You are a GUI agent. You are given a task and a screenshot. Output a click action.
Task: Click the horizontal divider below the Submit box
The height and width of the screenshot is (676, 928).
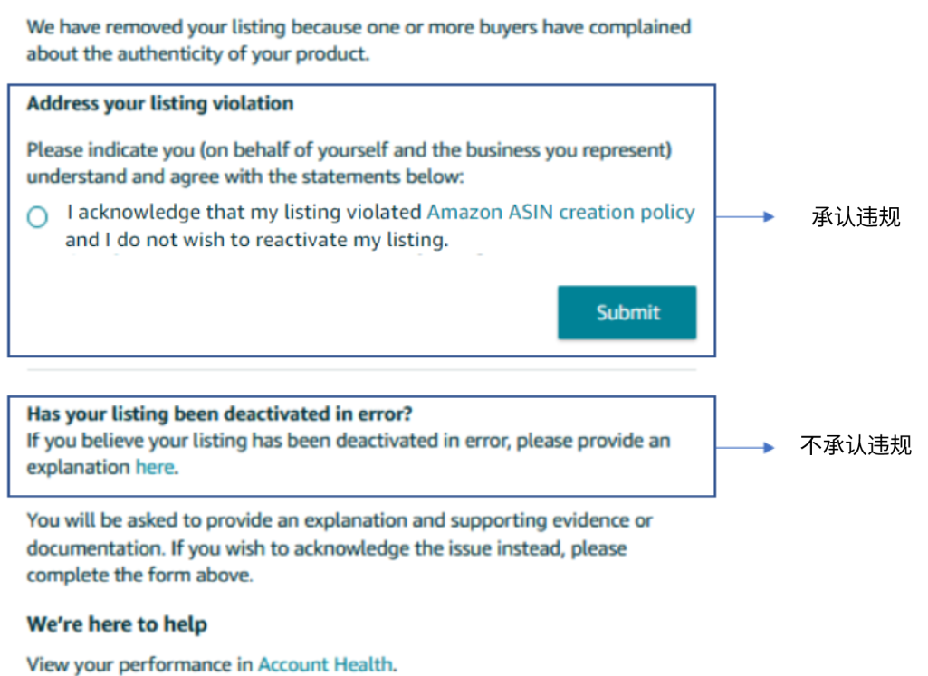[x=362, y=370]
